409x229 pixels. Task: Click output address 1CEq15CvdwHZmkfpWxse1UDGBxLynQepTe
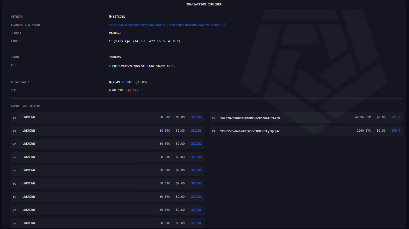pyautogui.click(x=250, y=131)
